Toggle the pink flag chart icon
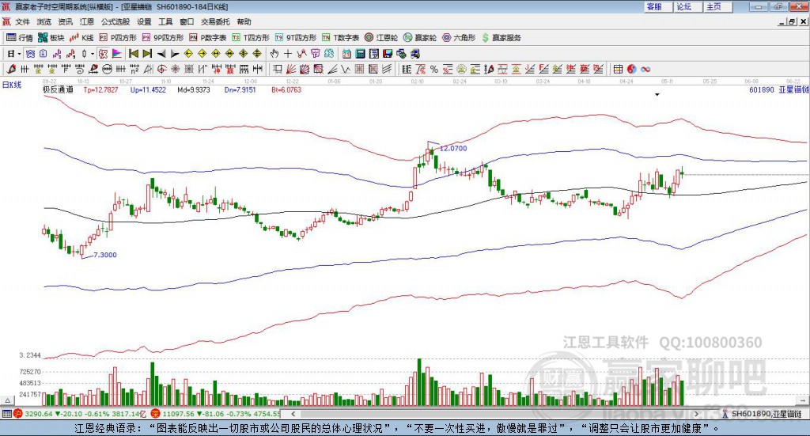810x436 pixels. (x=117, y=54)
